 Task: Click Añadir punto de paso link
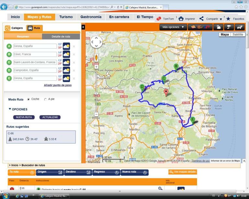click(x=58, y=85)
